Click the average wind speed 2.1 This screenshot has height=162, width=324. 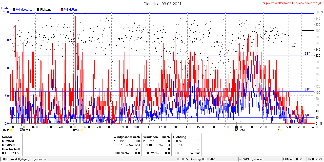pyautogui.click(x=138, y=149)
